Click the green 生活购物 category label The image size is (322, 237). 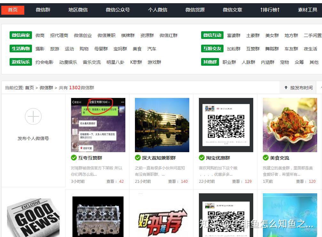pos(21,48)
